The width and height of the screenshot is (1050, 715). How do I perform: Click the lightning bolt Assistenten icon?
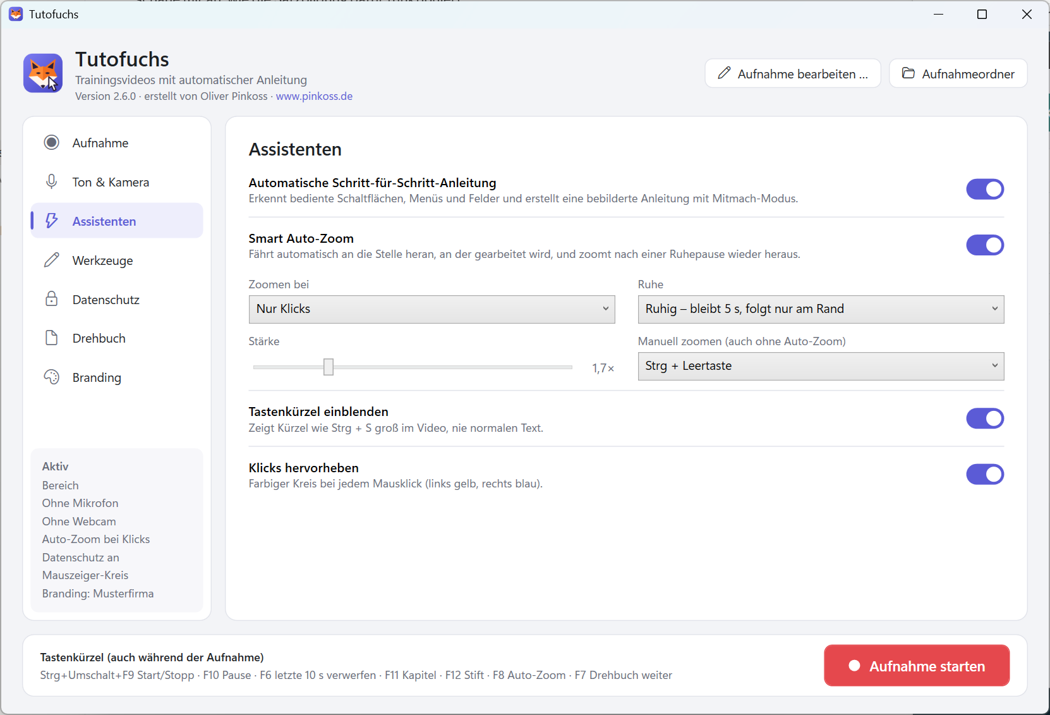[x=52, y=221]
